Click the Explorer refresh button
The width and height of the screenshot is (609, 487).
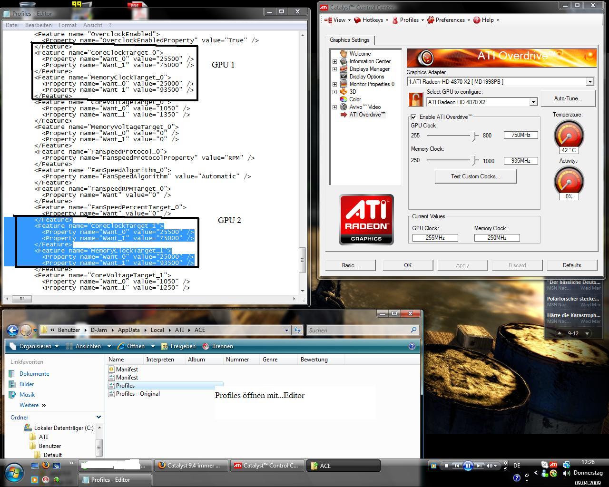(x=297, y=330)
